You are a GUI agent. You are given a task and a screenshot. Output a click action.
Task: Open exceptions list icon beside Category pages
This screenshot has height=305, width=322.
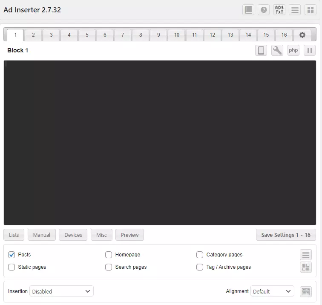(x=305, y=255)
